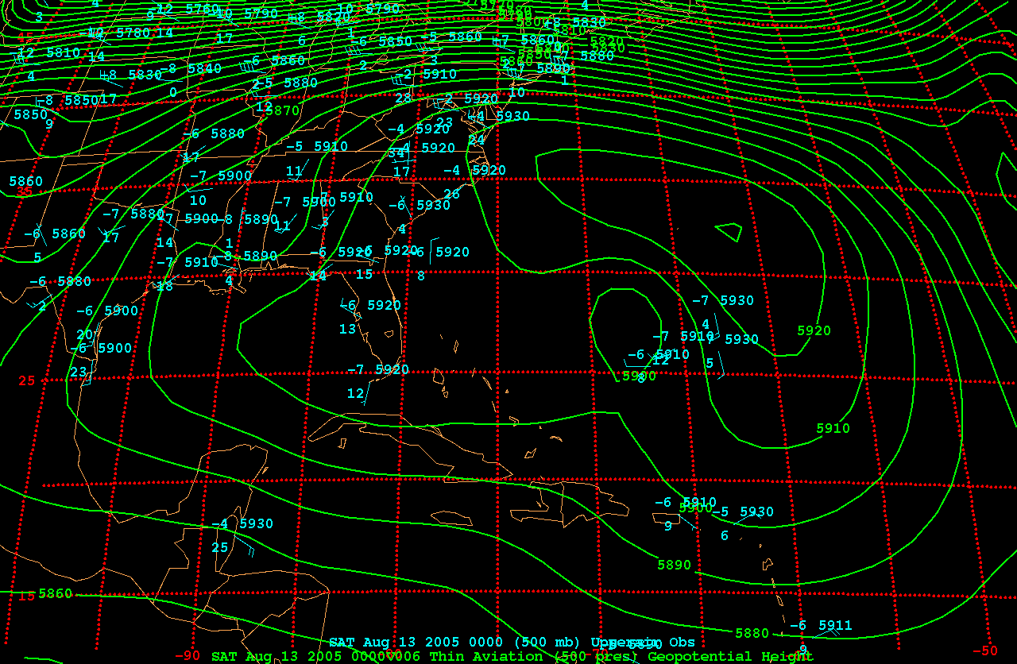This screenshot has height=664, width=1017.
Task: Click the Thin Aviation Geopotential Height caption
Action: [512, 656]
